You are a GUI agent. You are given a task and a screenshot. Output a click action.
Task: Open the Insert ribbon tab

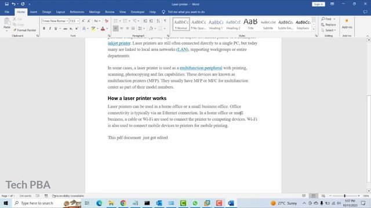click(x=34, y=12)
